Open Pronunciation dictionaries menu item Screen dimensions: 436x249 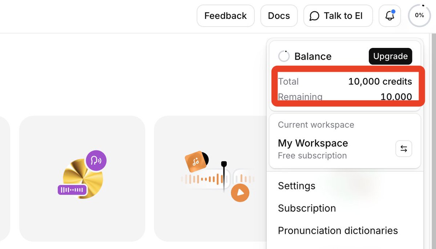click(x=338, y=230)
